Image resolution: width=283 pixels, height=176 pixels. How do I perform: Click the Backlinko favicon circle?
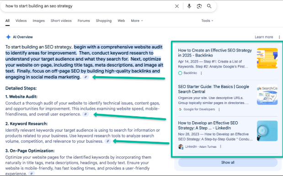(180, 73)
